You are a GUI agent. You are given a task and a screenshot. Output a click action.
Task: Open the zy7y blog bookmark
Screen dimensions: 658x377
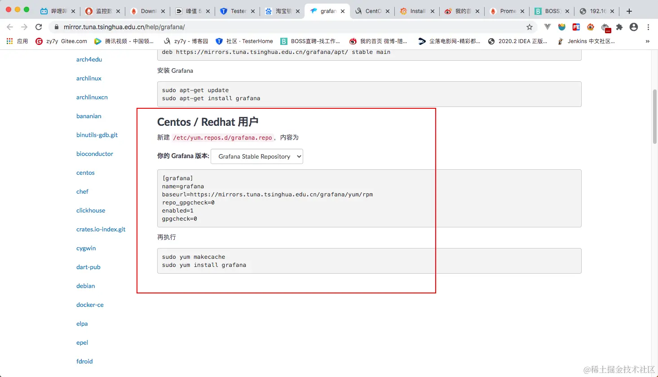tap(186, 41)
